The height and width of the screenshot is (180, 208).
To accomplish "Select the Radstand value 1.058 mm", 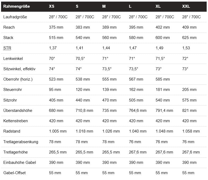I will pos(191,131).
